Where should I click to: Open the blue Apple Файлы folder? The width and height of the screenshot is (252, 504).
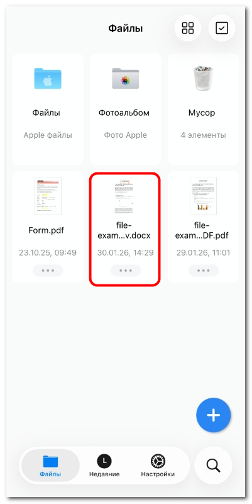(48, 79)
